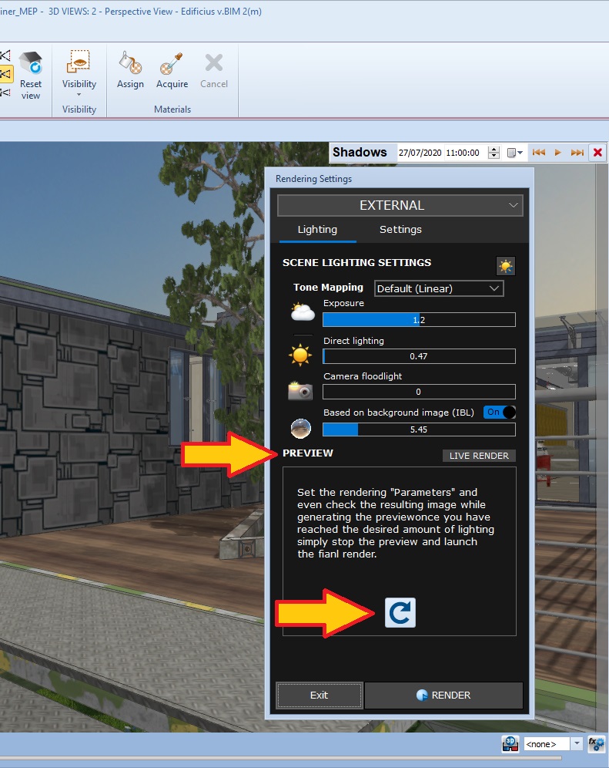Image resolution: width=609 pixels, height=768 pixels.
Task: Click the Shadows toolbar title
Action: (x=360, y=153)
